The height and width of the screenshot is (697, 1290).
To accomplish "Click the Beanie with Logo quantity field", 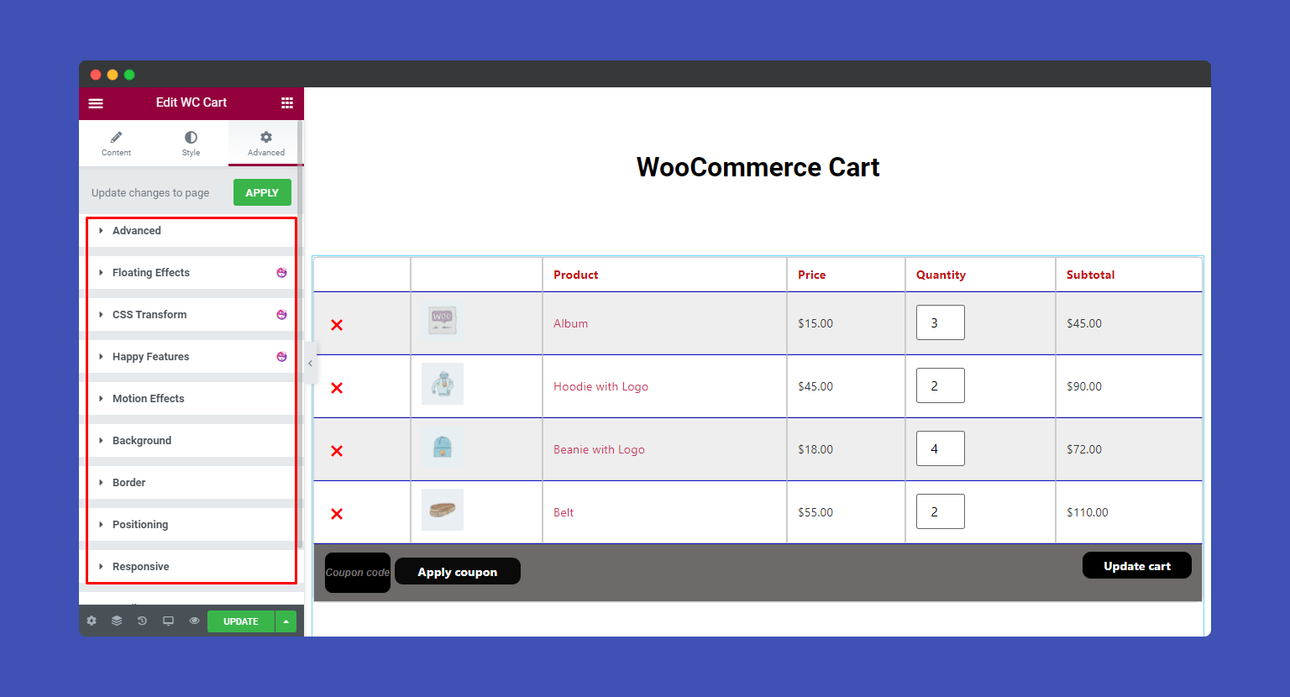I will coord(941,448).
